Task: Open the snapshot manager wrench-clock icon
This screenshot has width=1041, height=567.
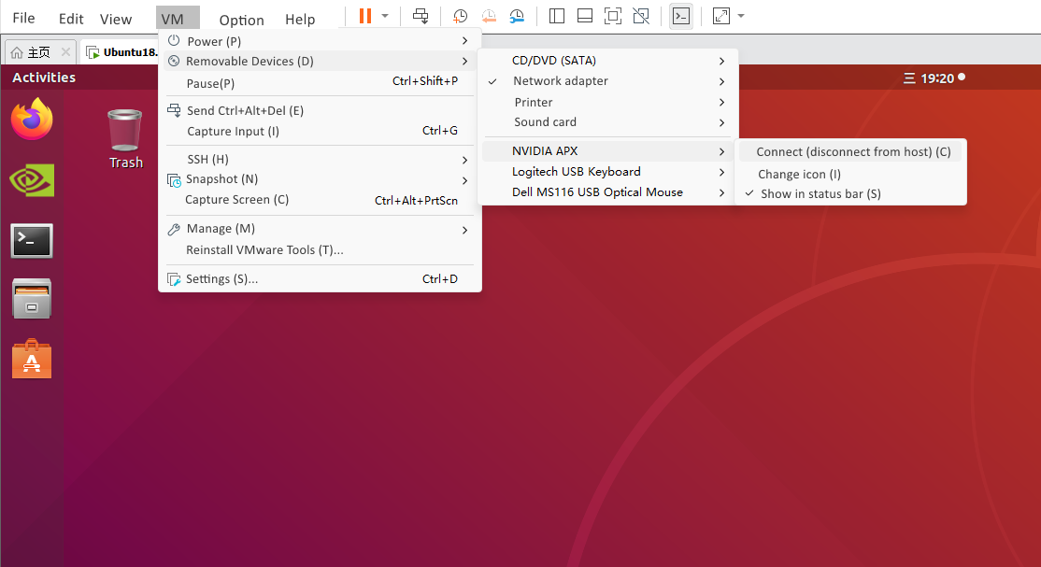Action: click(517, 17)
